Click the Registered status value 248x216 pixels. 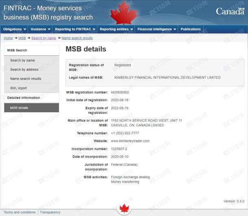[x=122, y=65]
